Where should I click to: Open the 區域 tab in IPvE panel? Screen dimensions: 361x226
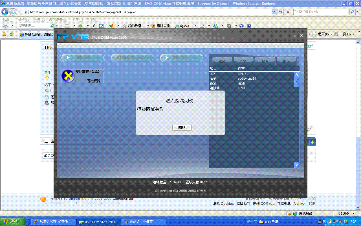(222, 61)
